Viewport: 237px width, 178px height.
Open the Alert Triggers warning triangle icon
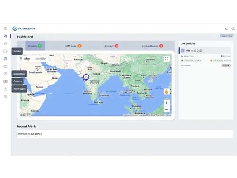(x=5, y=89)
